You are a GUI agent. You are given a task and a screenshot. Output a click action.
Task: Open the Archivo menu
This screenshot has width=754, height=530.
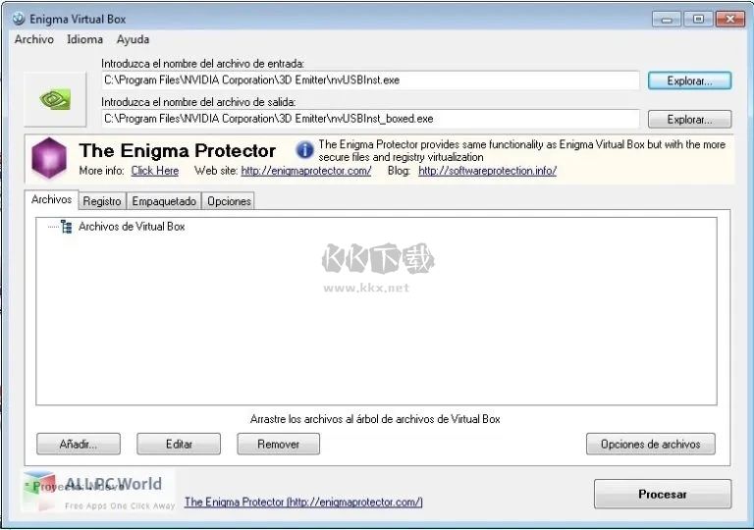tap(34, 39)
